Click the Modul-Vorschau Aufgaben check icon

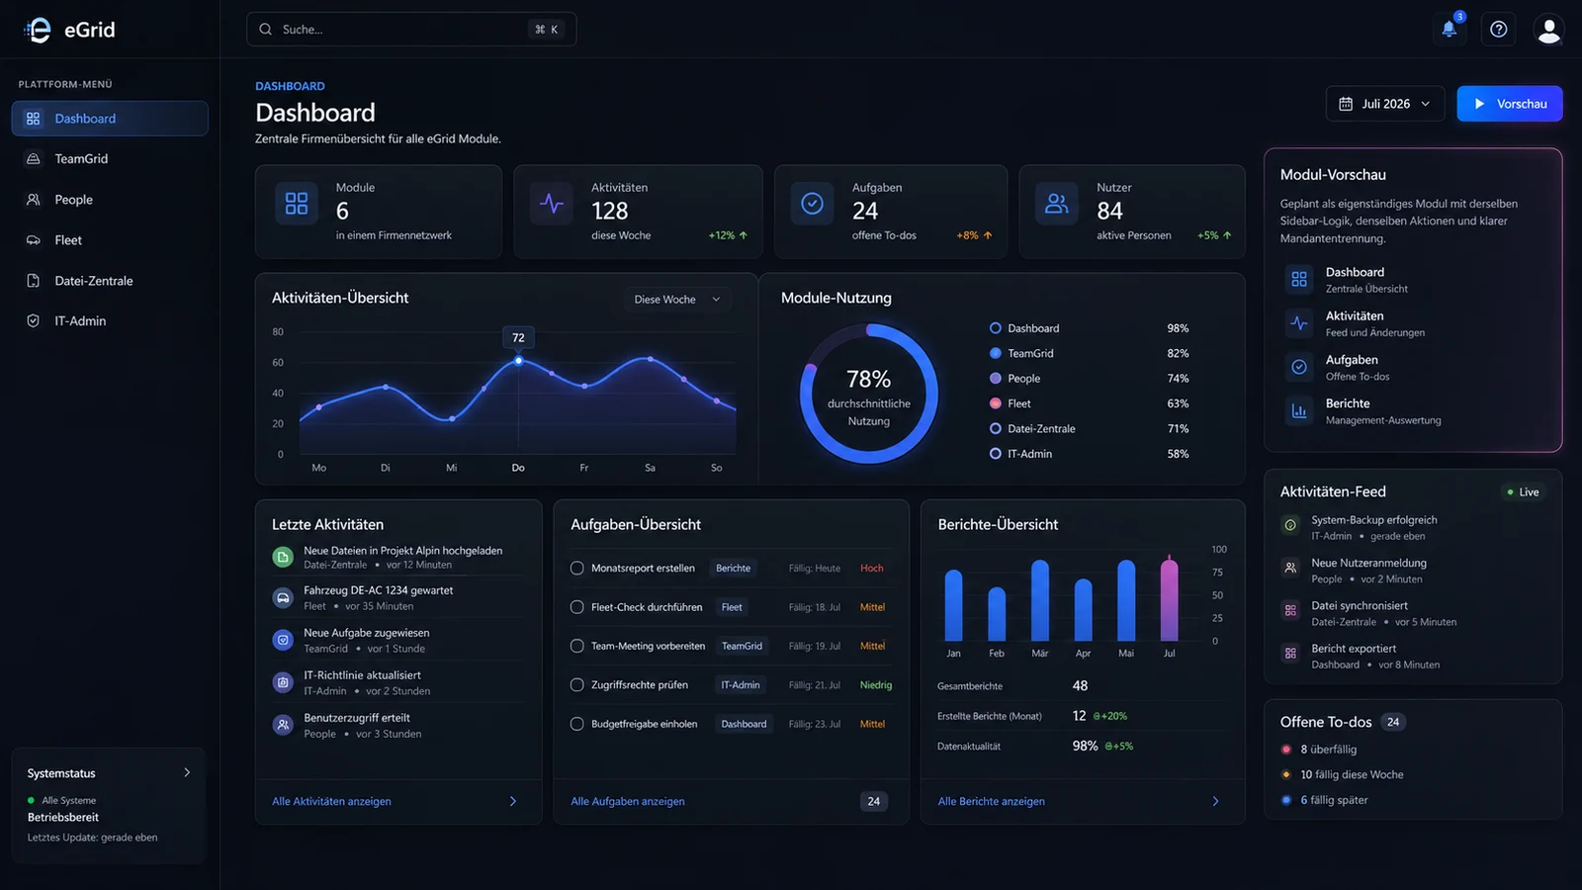coord(1299,367)
